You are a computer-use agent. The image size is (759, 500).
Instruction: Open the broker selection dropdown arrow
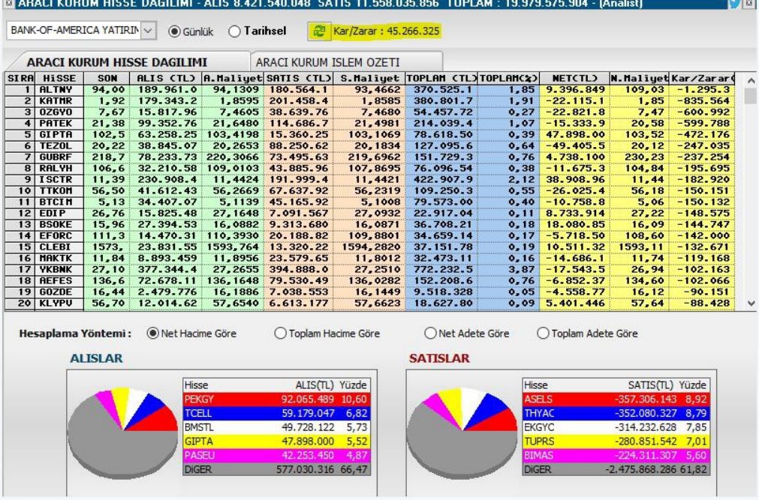(149, 31)
